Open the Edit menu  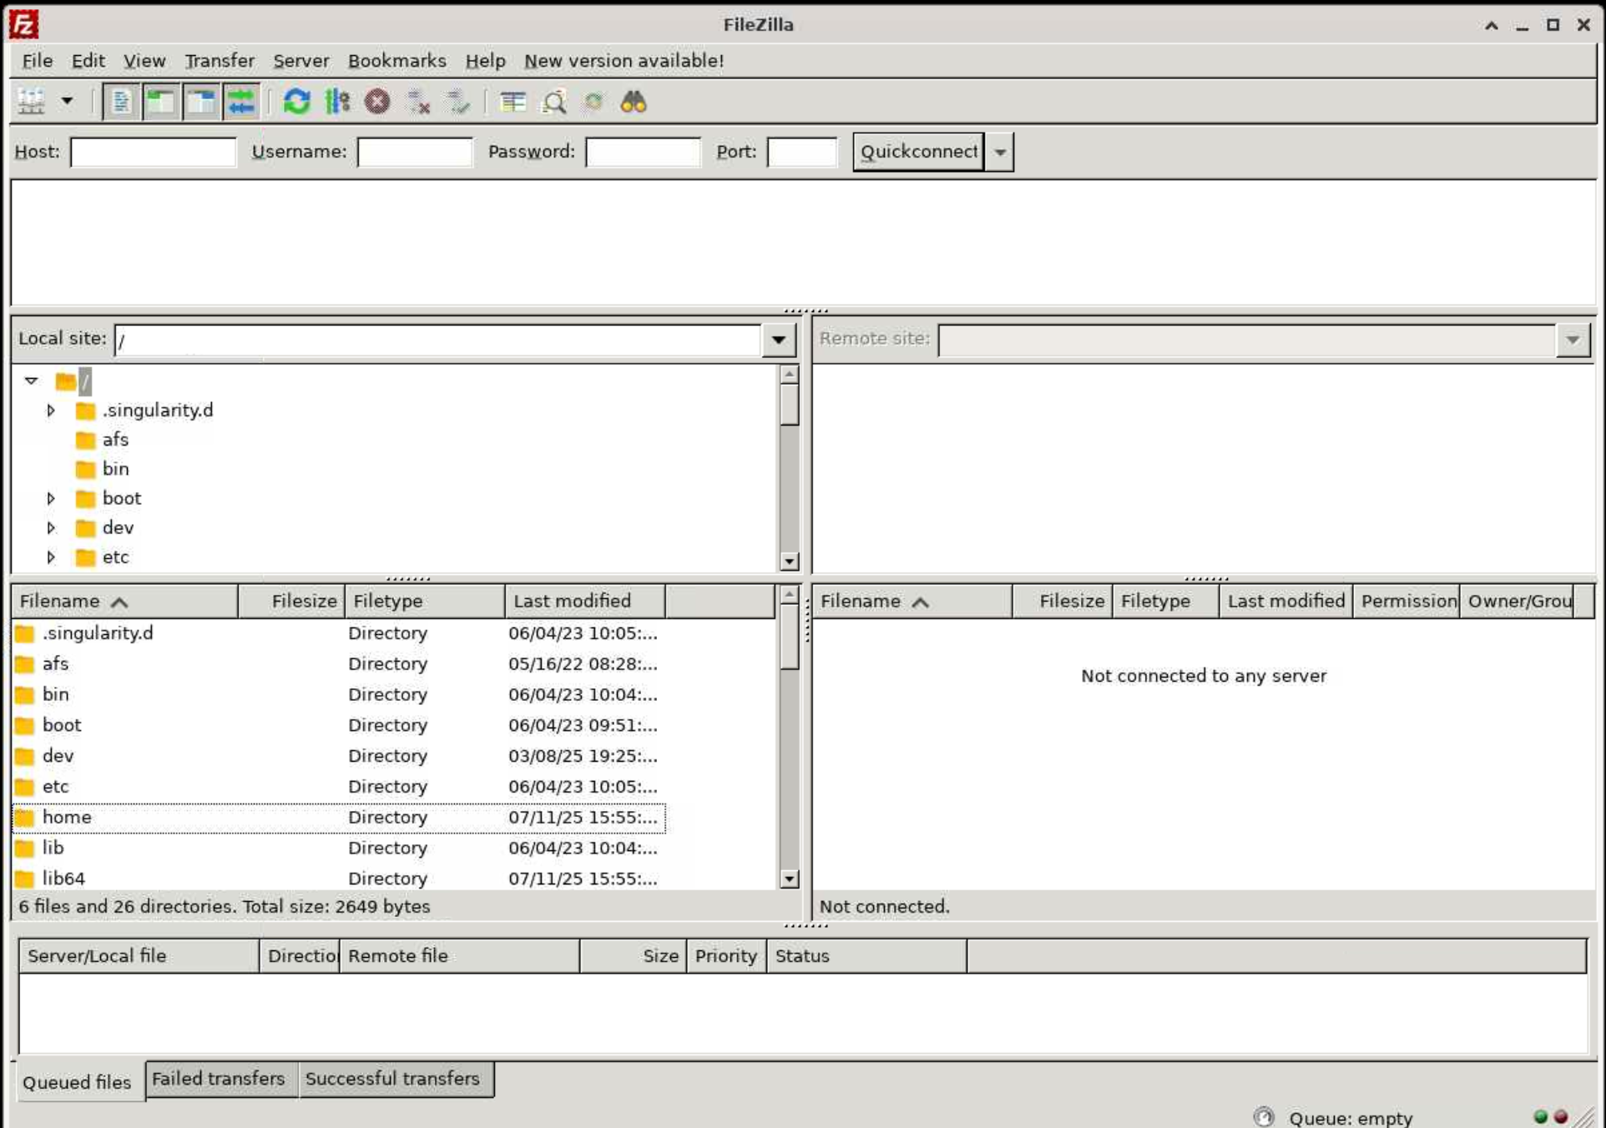coord(88,61)
